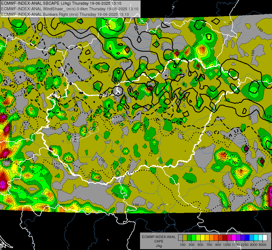Click the 'CAPE' label in legend
272x250 pixels.
point(159,241)
